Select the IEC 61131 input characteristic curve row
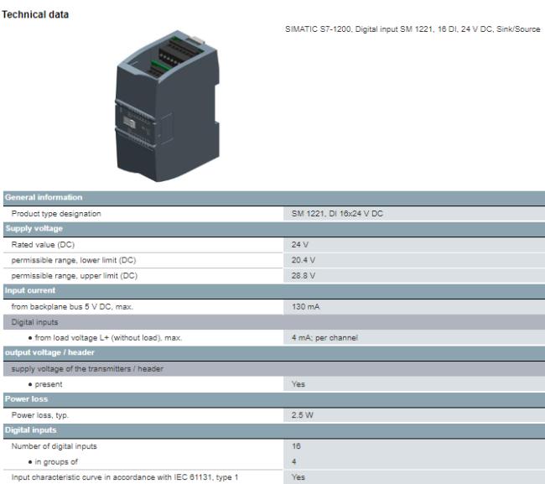The width and height of the screenshot is (545, 484). 125,477
